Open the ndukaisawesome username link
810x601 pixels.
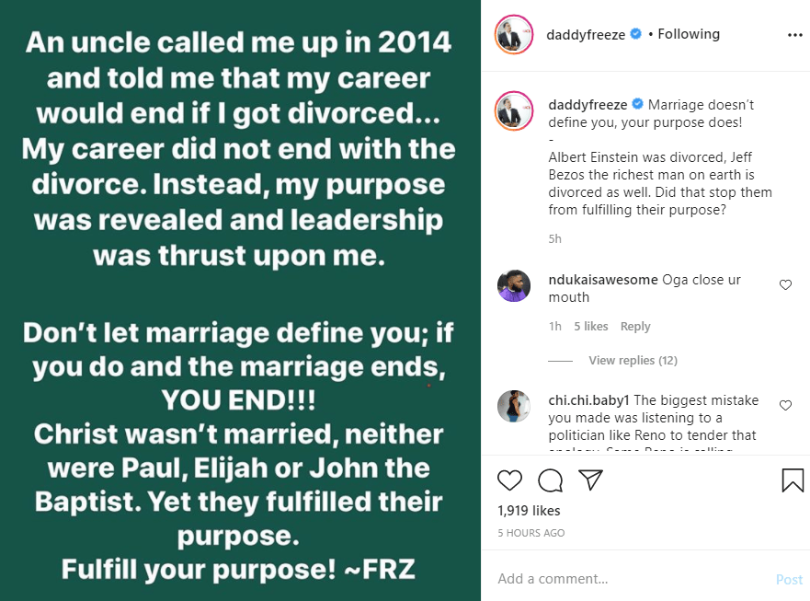[x=603, y=280]
